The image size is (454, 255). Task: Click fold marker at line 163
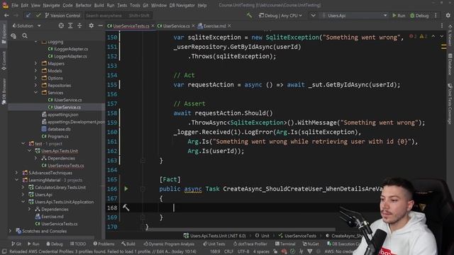point(143,161)
